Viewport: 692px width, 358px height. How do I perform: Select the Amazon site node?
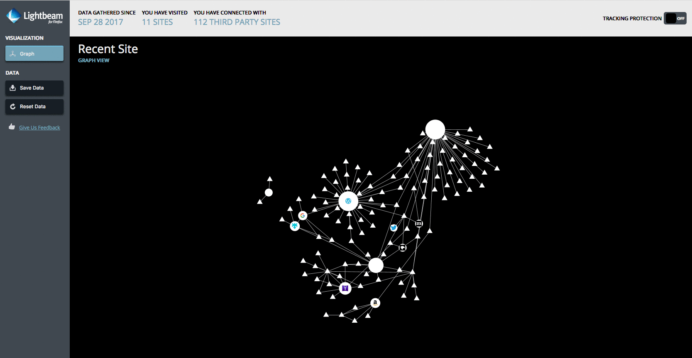click(375, 303)
